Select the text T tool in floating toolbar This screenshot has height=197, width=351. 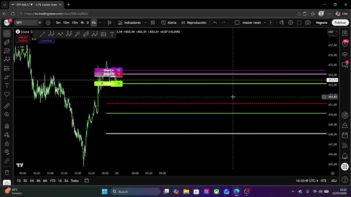point(112,34)
